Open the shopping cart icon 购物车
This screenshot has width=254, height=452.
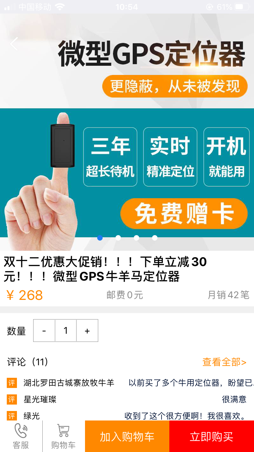coord(63,436)
